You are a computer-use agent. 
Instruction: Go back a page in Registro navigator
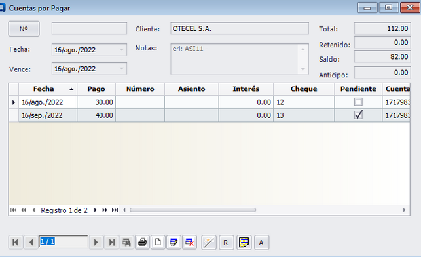(24, 210)
